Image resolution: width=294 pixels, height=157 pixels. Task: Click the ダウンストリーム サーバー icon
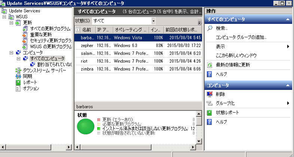(x=18, y=70)
